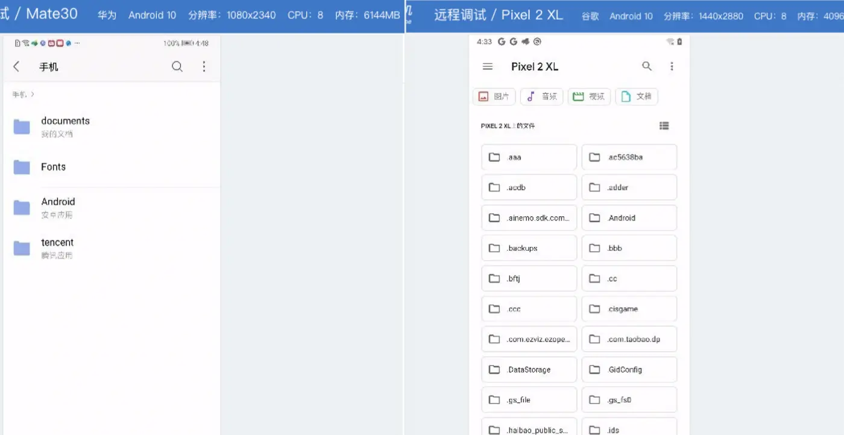Open the .cisgame folder
Viewport: 844px width, 435px height.
pos(629,308)
